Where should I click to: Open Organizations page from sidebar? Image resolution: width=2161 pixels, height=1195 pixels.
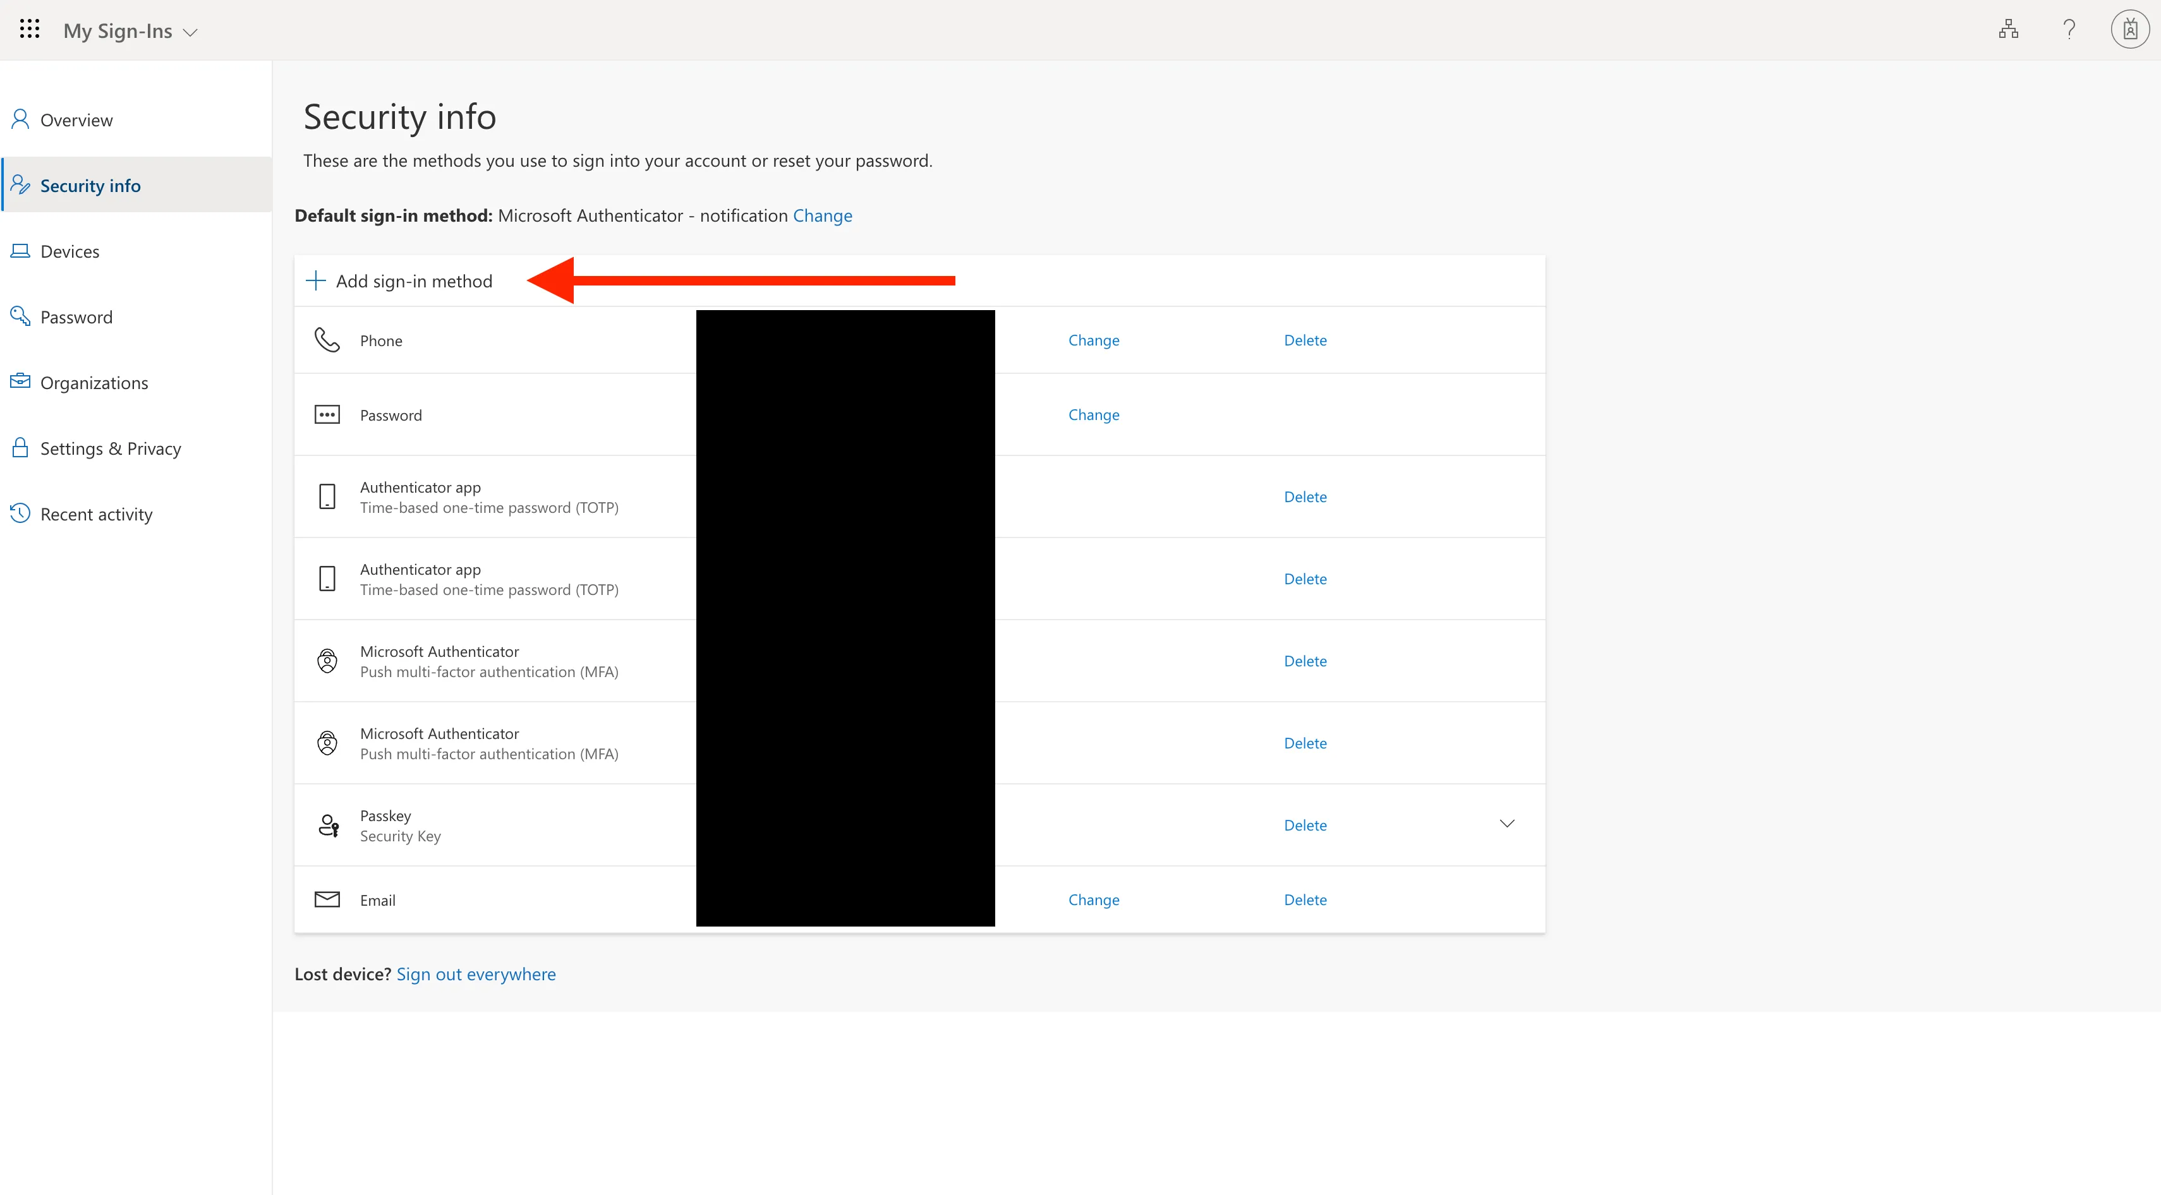coord(94,383)
